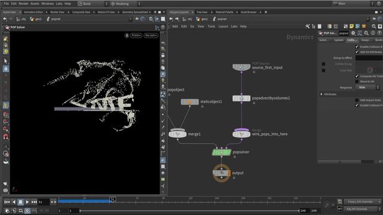
Task: Pin the network editor pane
Action: coord(374,19)
